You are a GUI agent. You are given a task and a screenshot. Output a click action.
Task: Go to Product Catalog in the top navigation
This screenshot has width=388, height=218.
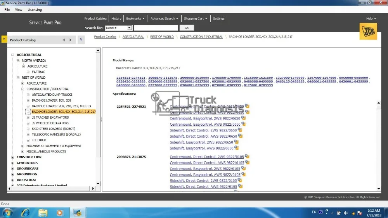[95, 19]
